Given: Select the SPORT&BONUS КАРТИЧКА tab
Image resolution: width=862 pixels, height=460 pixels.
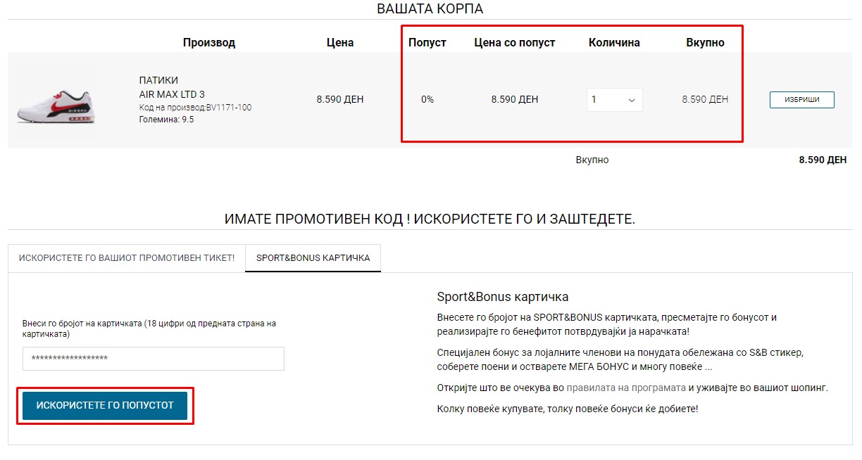Looking at the screenshot, I should pyautogui.click(x=313, y=258).
